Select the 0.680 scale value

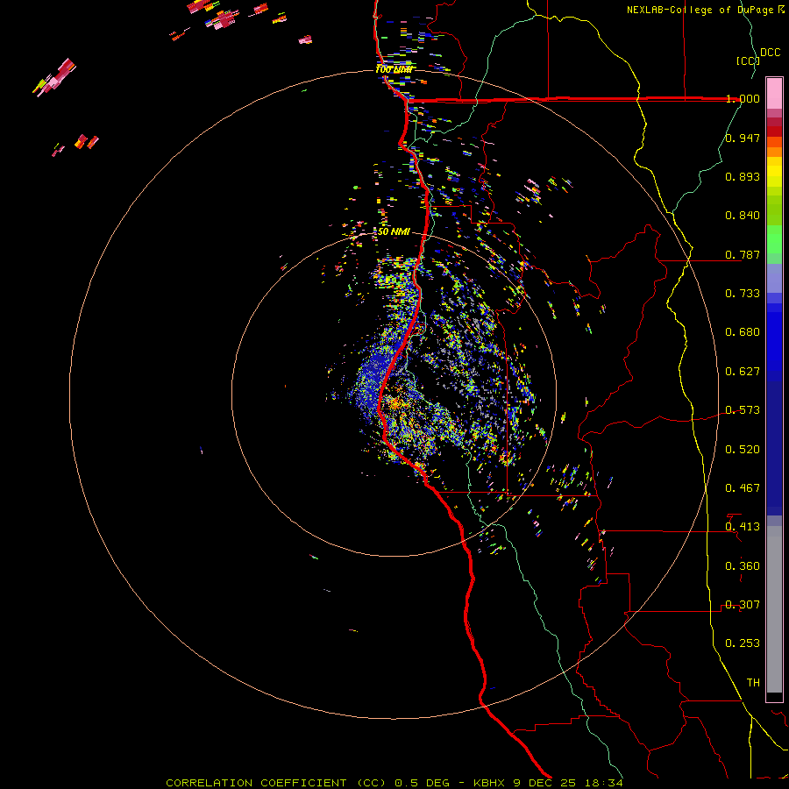(x=743, y=332)
